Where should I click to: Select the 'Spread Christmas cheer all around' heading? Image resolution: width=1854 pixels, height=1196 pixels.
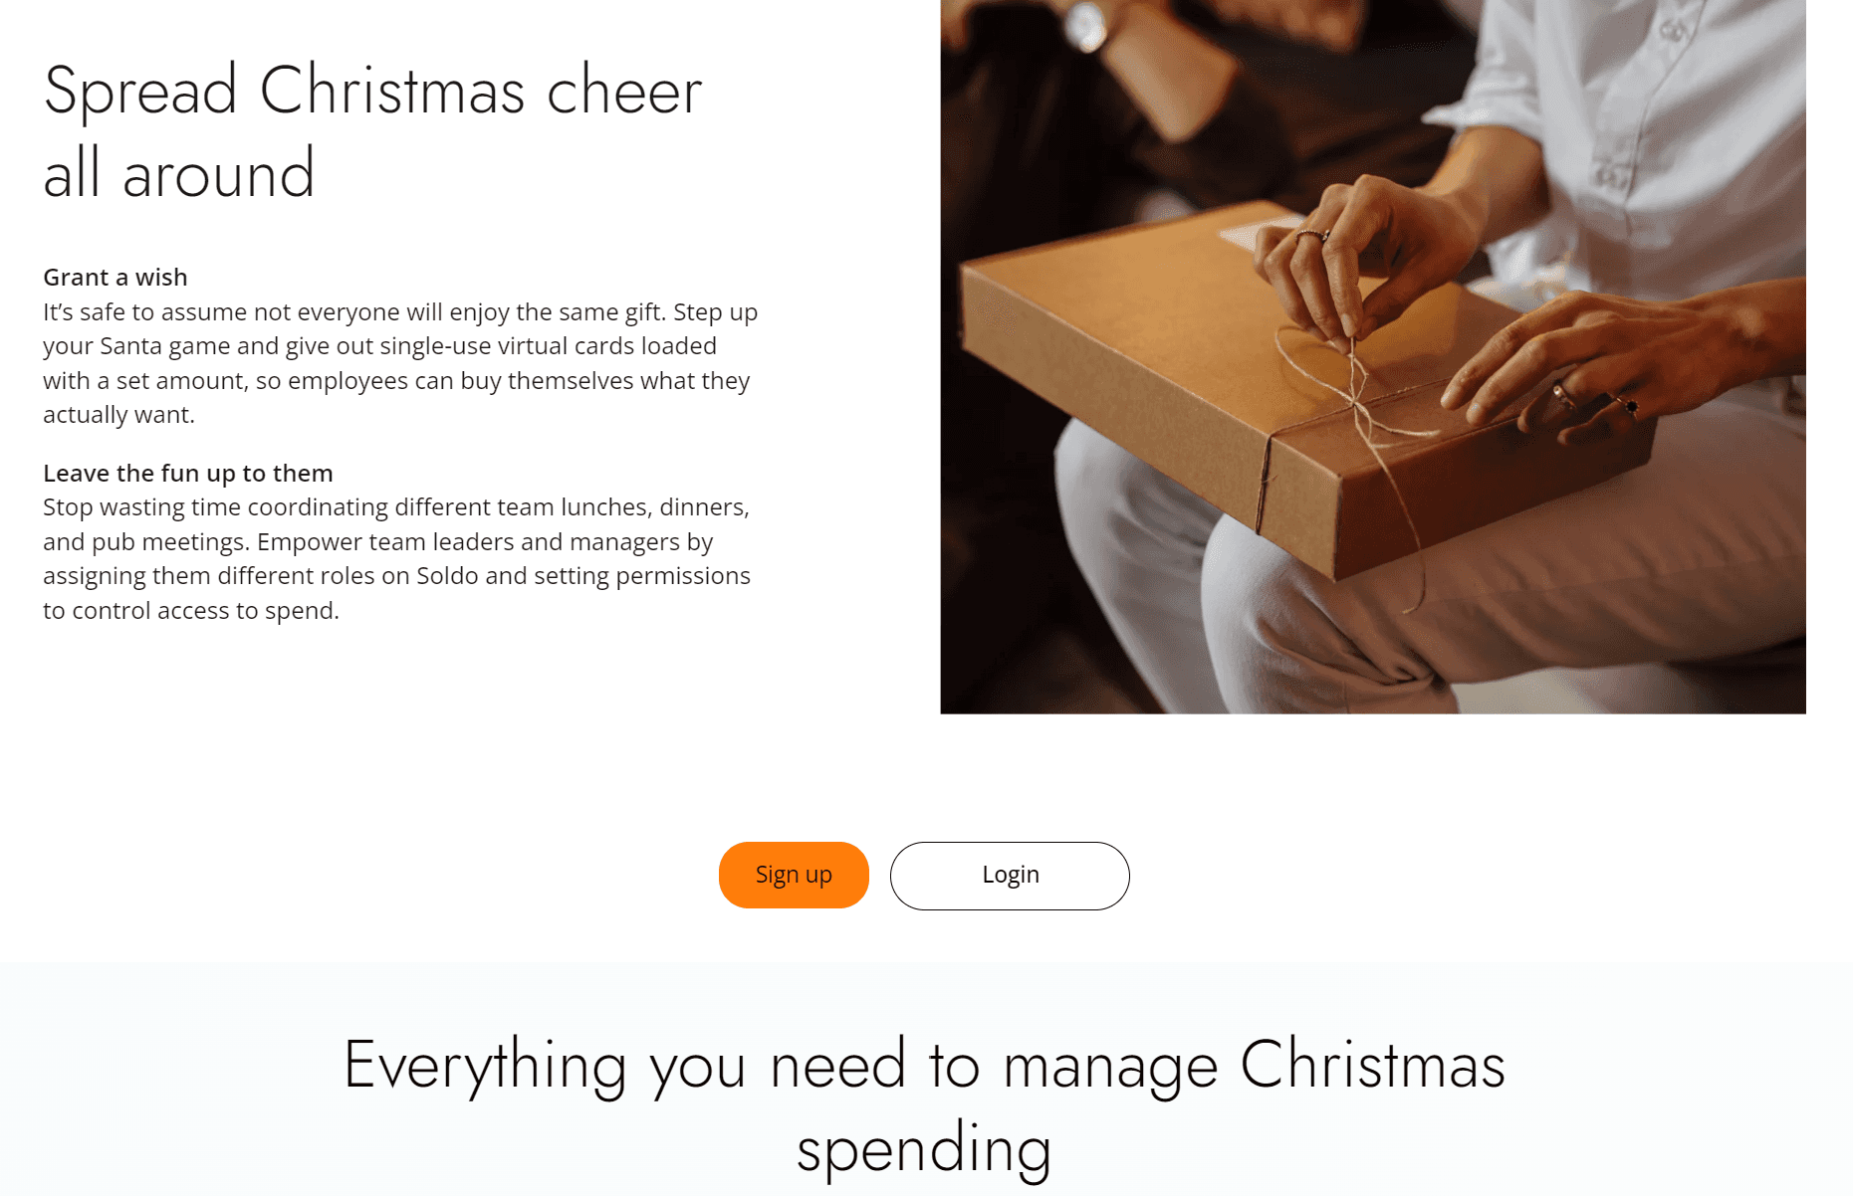[x=372, y=131]
